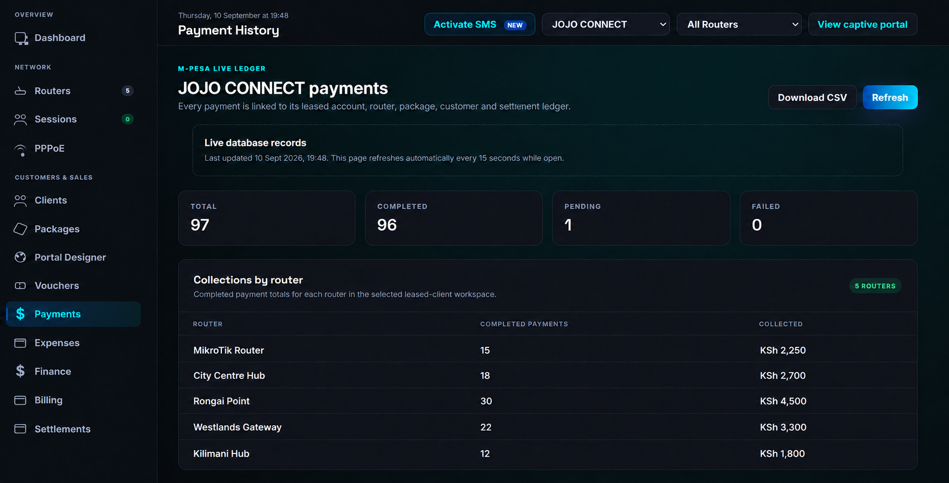Viewport: 949px width, 483px height.
Task: Click the Completed card showing 96
Action: [x=453, y=218]
